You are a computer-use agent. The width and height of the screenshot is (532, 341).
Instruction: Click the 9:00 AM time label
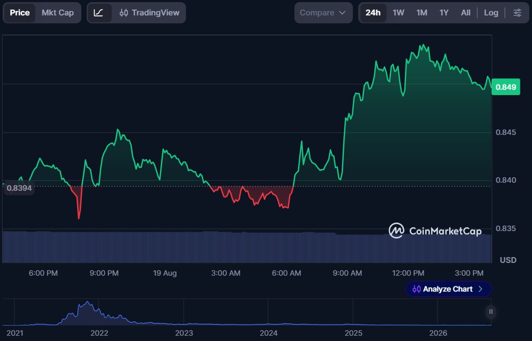coord(347,273)
